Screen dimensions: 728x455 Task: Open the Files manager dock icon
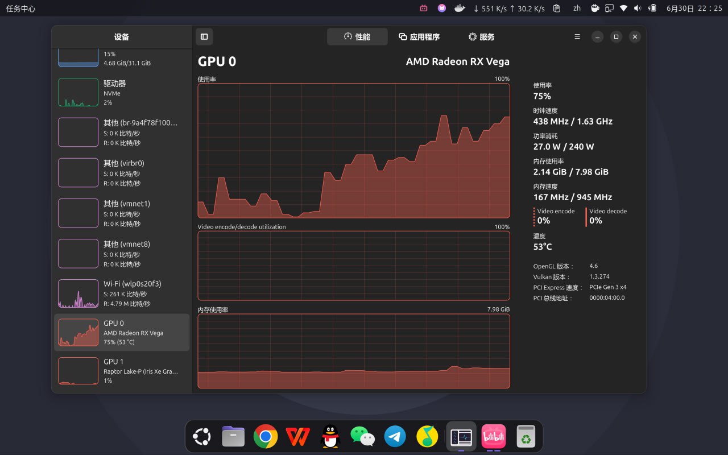(233, 437)
